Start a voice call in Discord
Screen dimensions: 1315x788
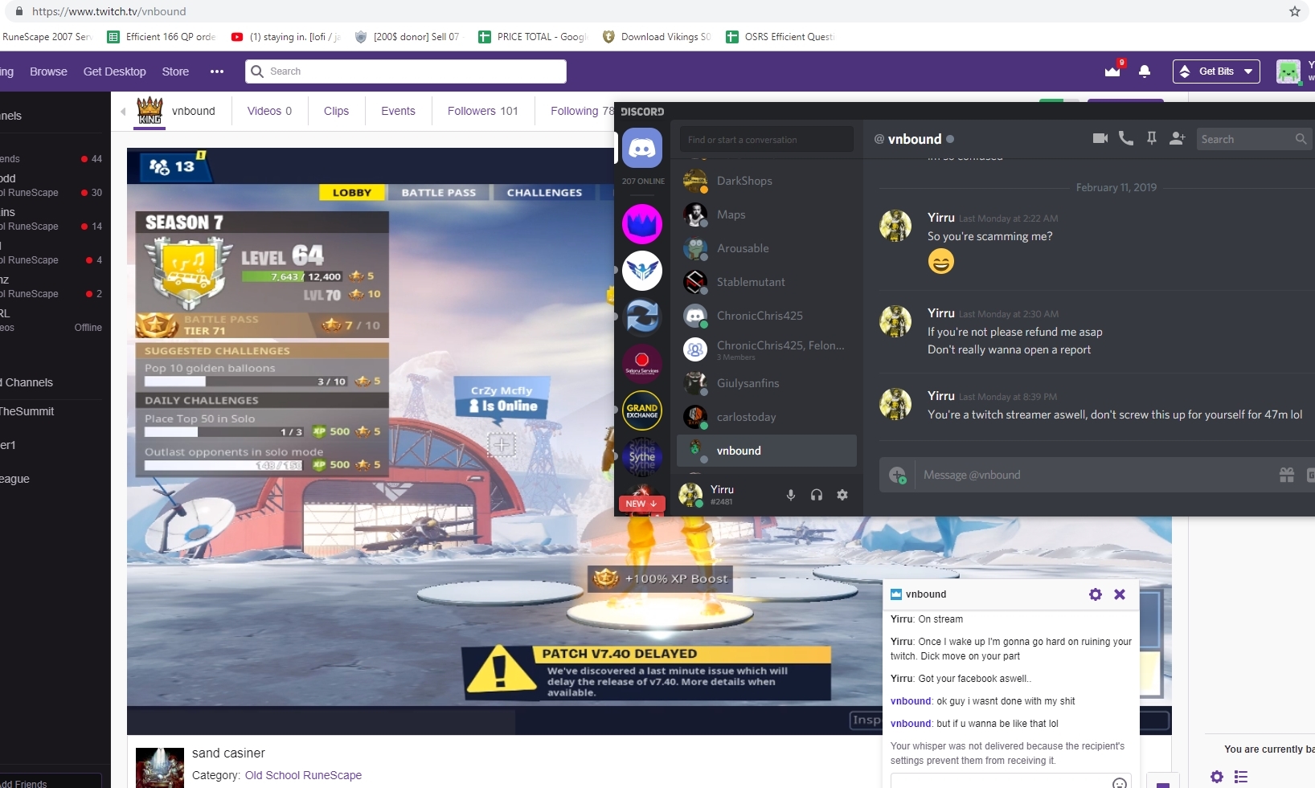[x=1125, y=138]
